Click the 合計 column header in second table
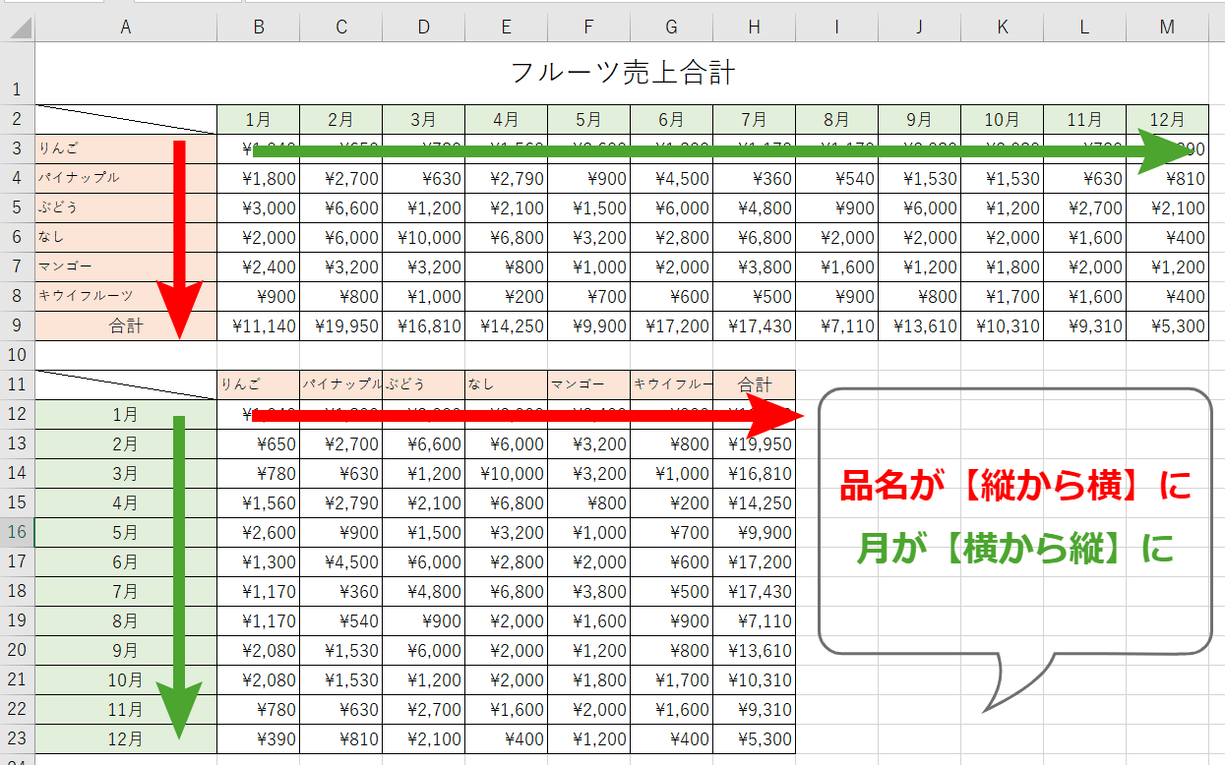Image resolution: width=1225 pixels, height=765 pixels. [x=753, y=383]
